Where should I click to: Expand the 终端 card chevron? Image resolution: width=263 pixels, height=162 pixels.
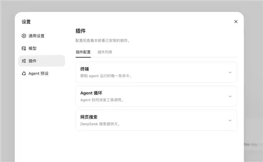tap(230, 72)
